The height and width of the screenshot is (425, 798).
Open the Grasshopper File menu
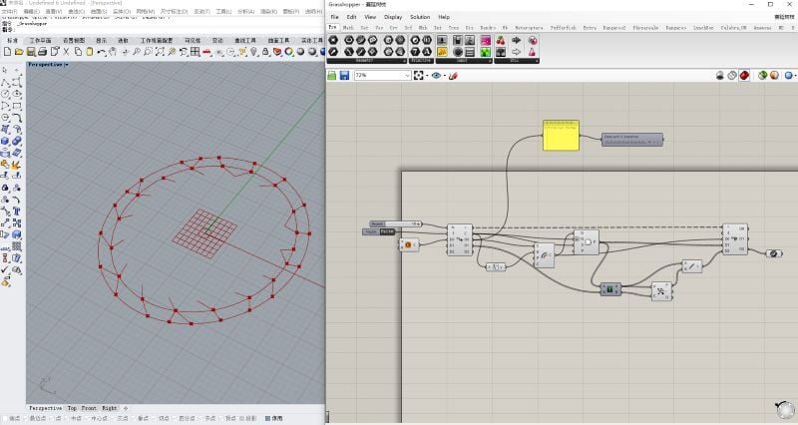[334, 17]
